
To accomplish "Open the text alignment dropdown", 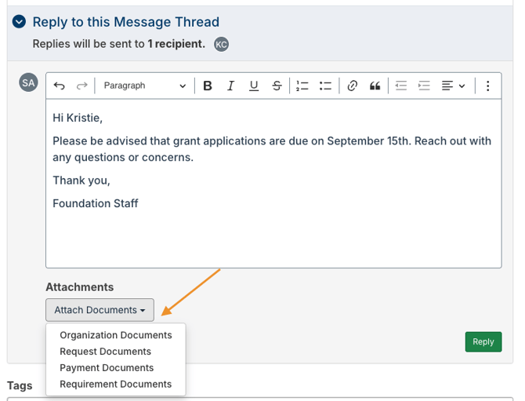I will click(453, 86).
